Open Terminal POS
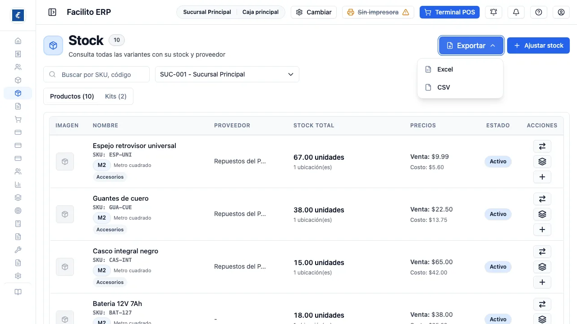This screenshot has width=577, height=324. [x=449, y=12]
